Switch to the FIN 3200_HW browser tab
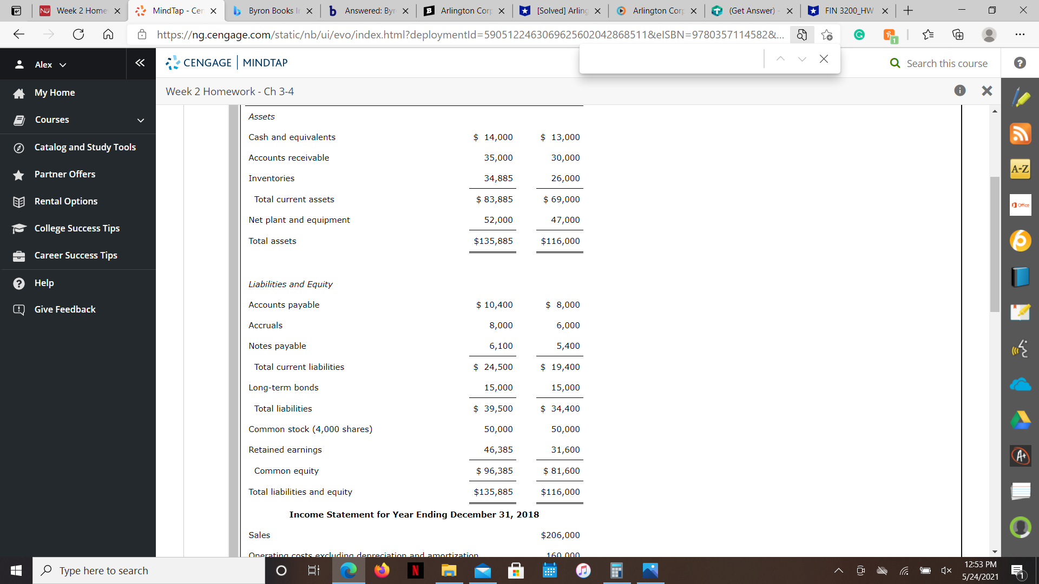Viewport: 1039px width, 584px height. [848, 11]
